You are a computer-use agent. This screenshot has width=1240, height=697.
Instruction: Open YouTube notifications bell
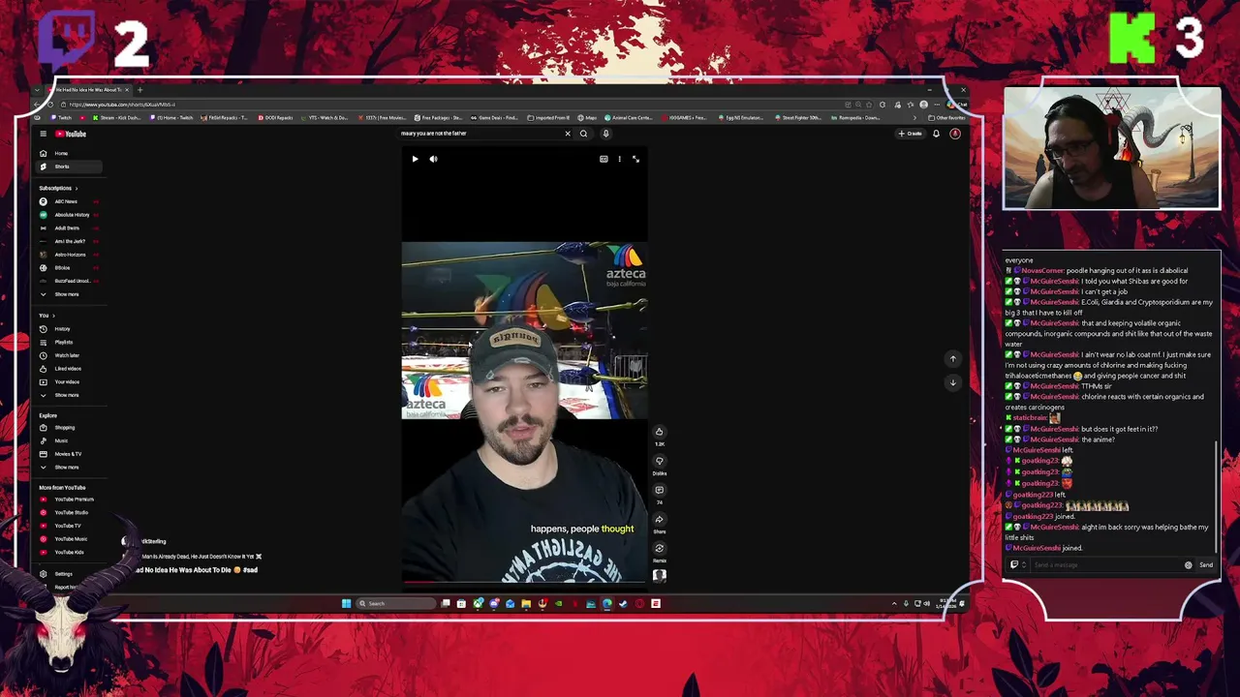(936, 134)
